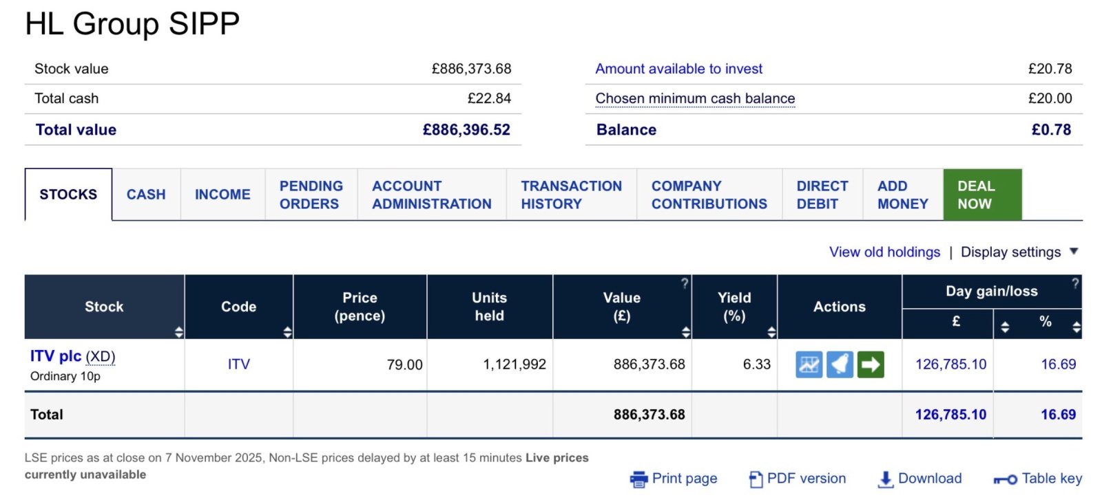The image size is (1102, 502).
Task: Sort holdings by Stock name arrows
Action: click(179, 332)
